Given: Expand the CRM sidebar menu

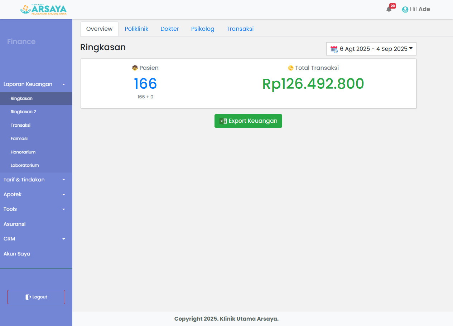Looking at the screenshot, I should (34, 239).
